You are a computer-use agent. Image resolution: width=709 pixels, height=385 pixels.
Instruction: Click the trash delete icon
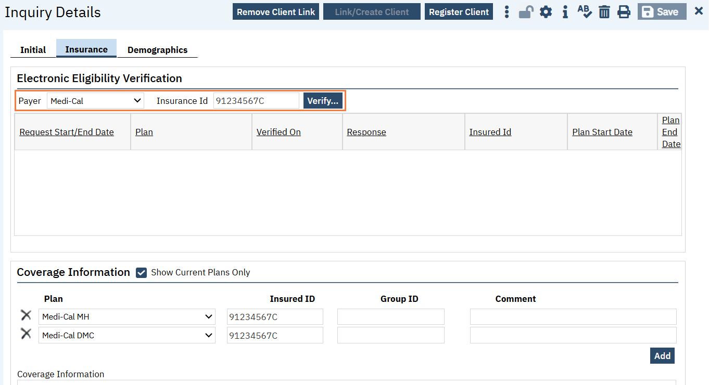point(604,12)
